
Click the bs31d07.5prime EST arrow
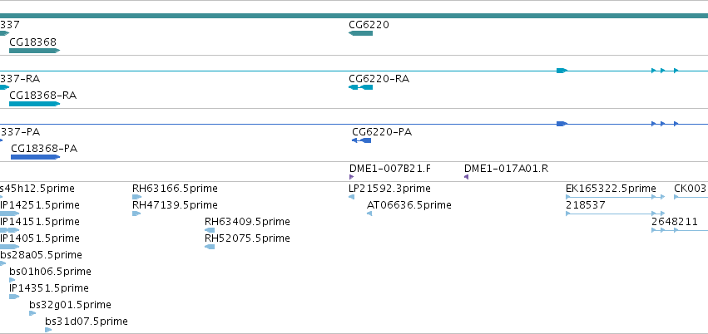tap(48, 330)
